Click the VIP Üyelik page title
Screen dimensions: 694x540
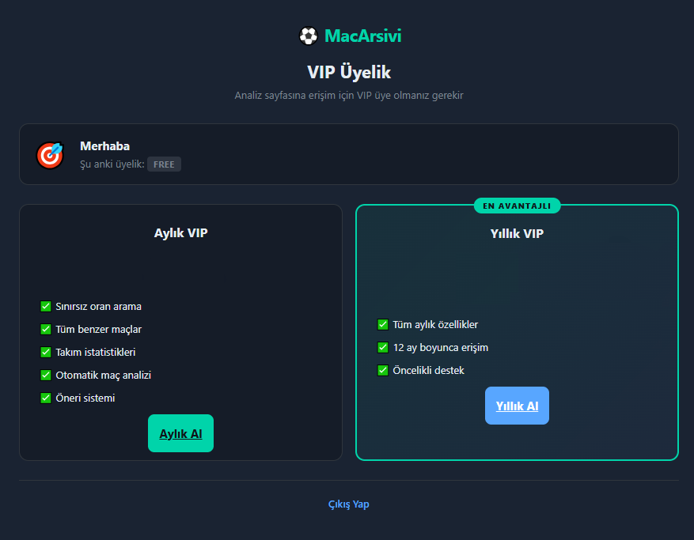point(349,72)
